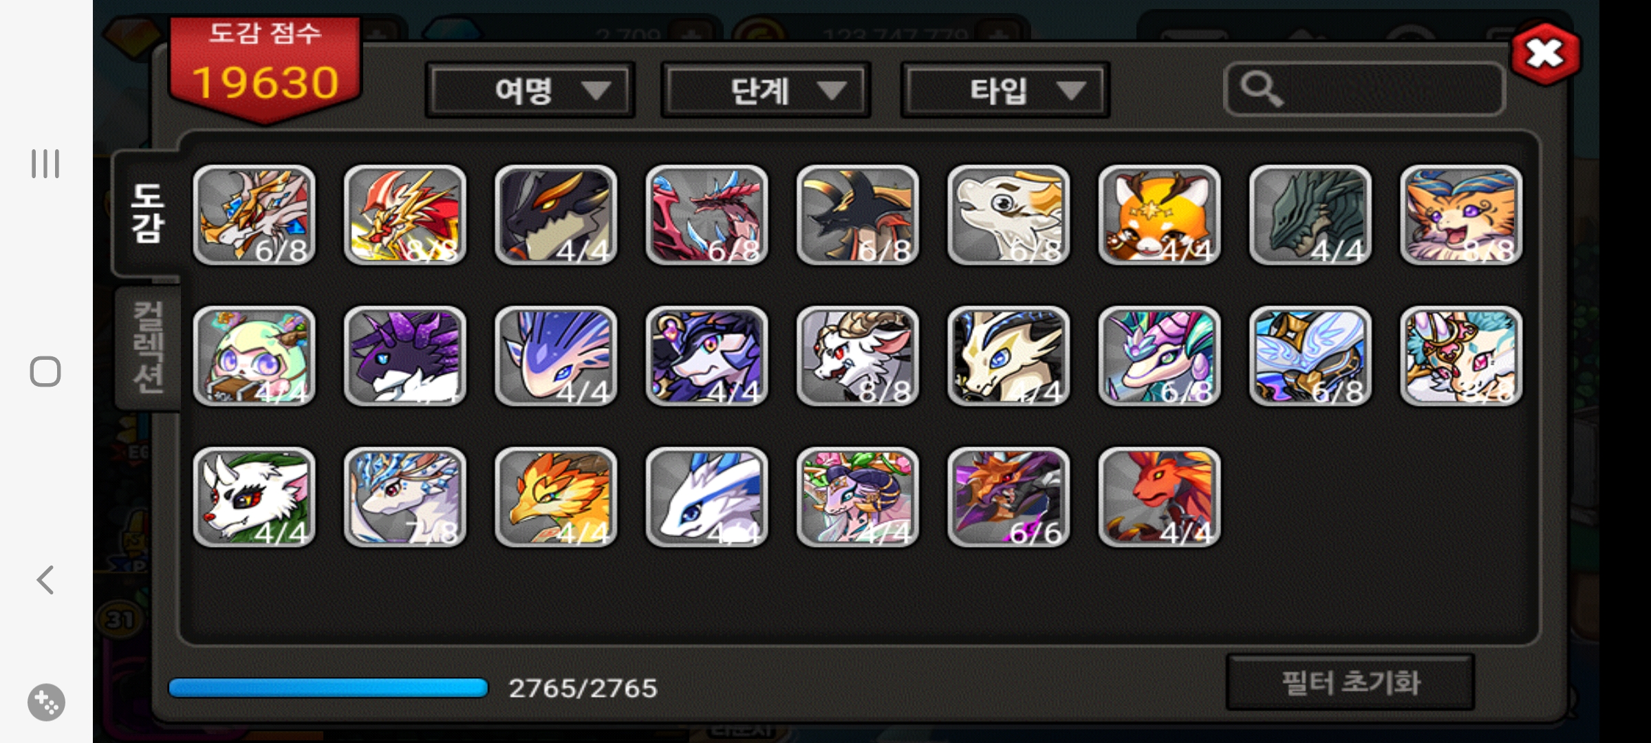The width and height of the screenshot is (1651, 743).
Task: Expand the 여명 filter dropdown
Action: pos(530,90)
